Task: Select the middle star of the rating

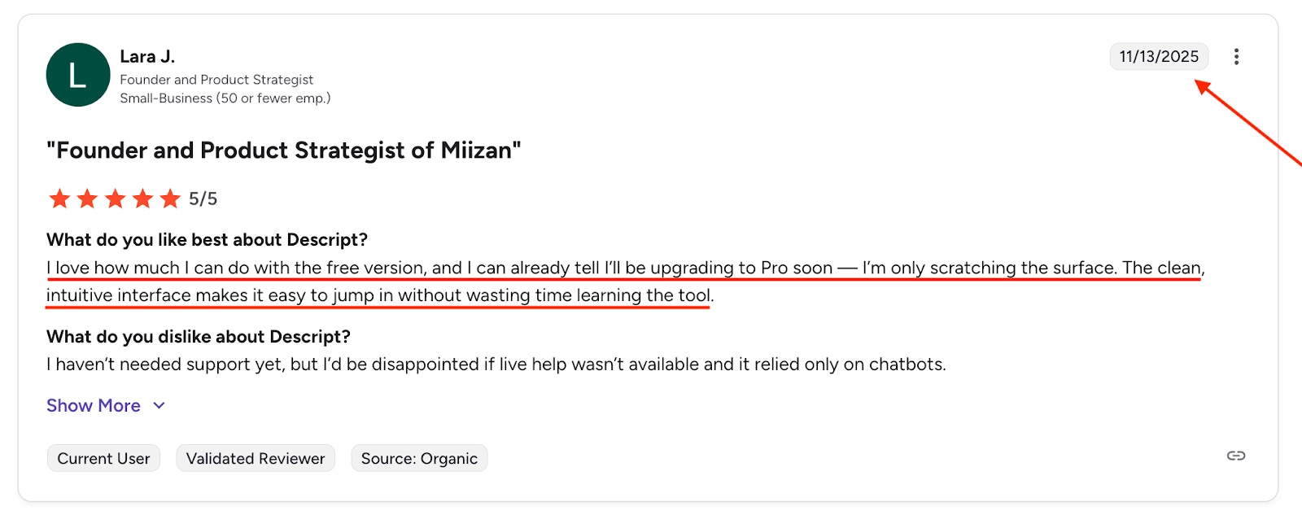Action: click(116, 198)
